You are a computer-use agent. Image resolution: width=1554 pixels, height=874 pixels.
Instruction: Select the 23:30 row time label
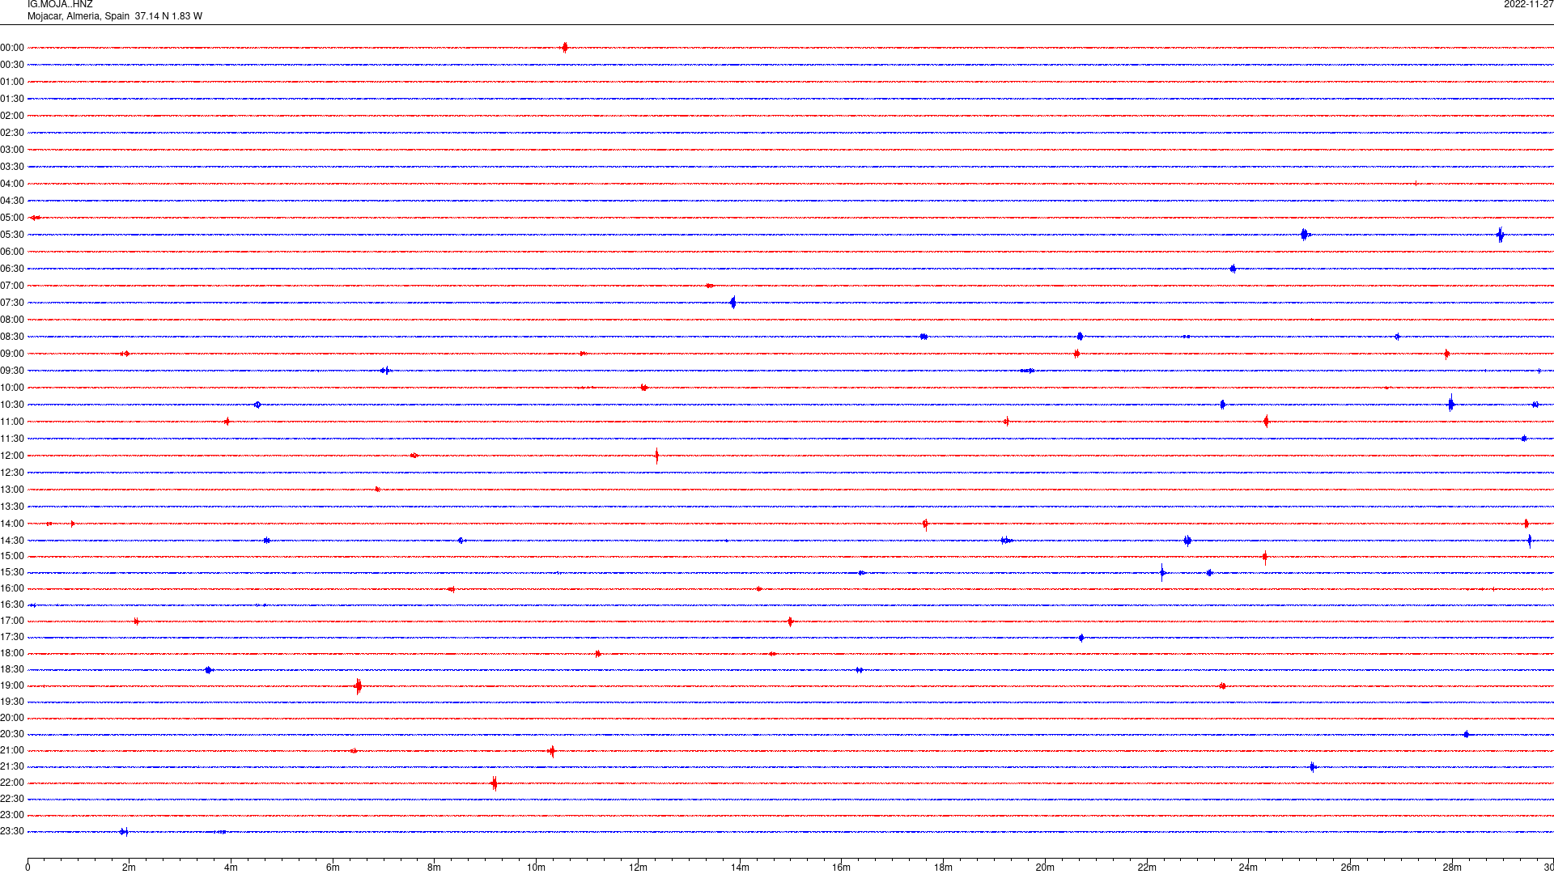[12, 831]
